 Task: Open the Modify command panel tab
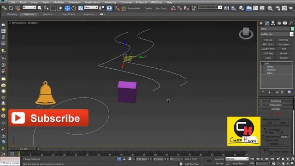pyautogui.click(x=267, y=23)
